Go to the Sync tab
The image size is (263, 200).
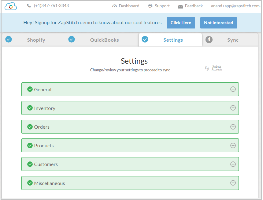point(230,40)
